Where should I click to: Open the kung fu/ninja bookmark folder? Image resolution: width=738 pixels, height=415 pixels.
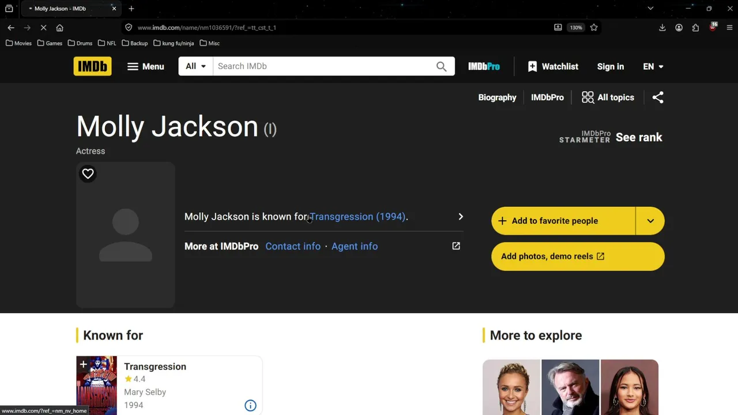tap(174, 43)
